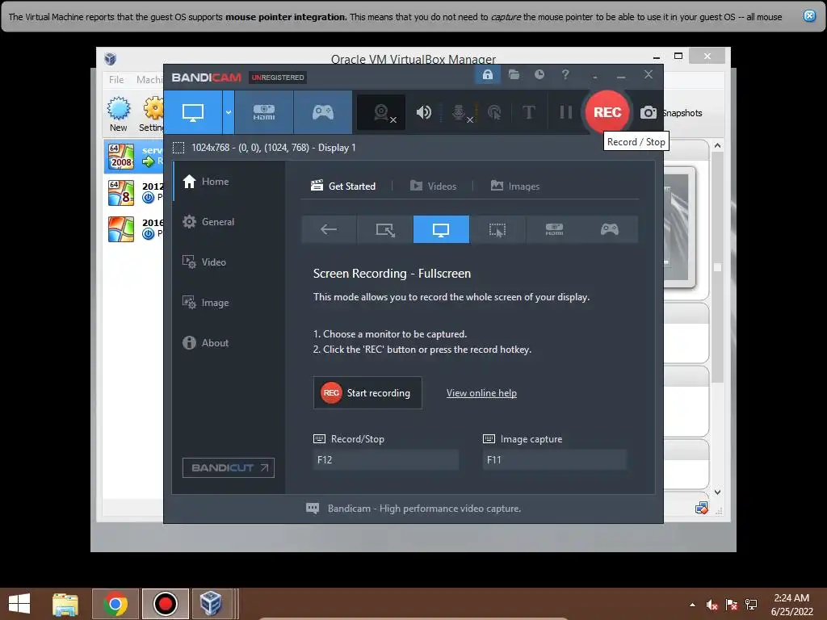This screenshot has height=620, width=827.
Task: Open General settings in sidebar
Action: point(229,222)
